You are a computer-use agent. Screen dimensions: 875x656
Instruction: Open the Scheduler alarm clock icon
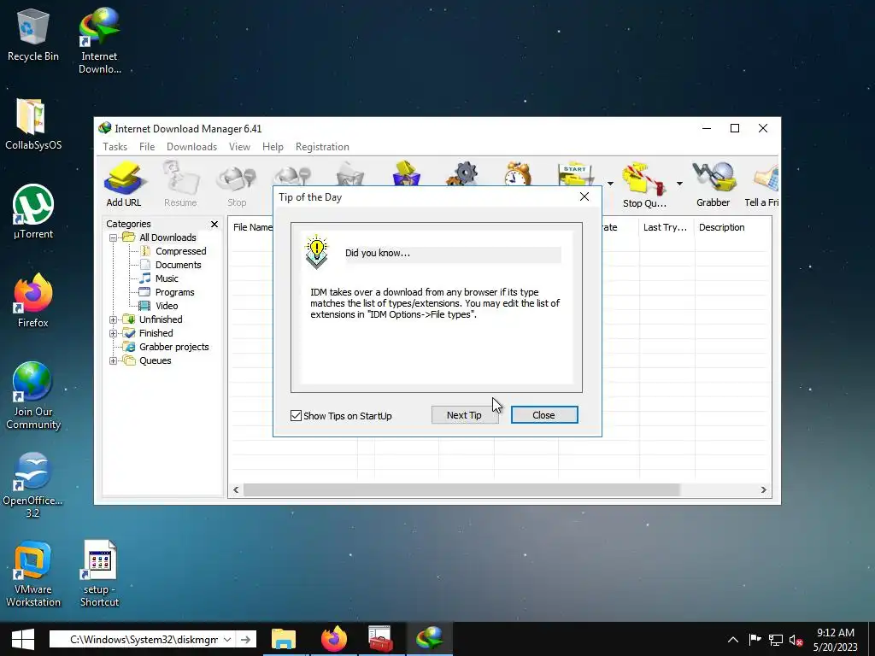(x=518, y=174)
